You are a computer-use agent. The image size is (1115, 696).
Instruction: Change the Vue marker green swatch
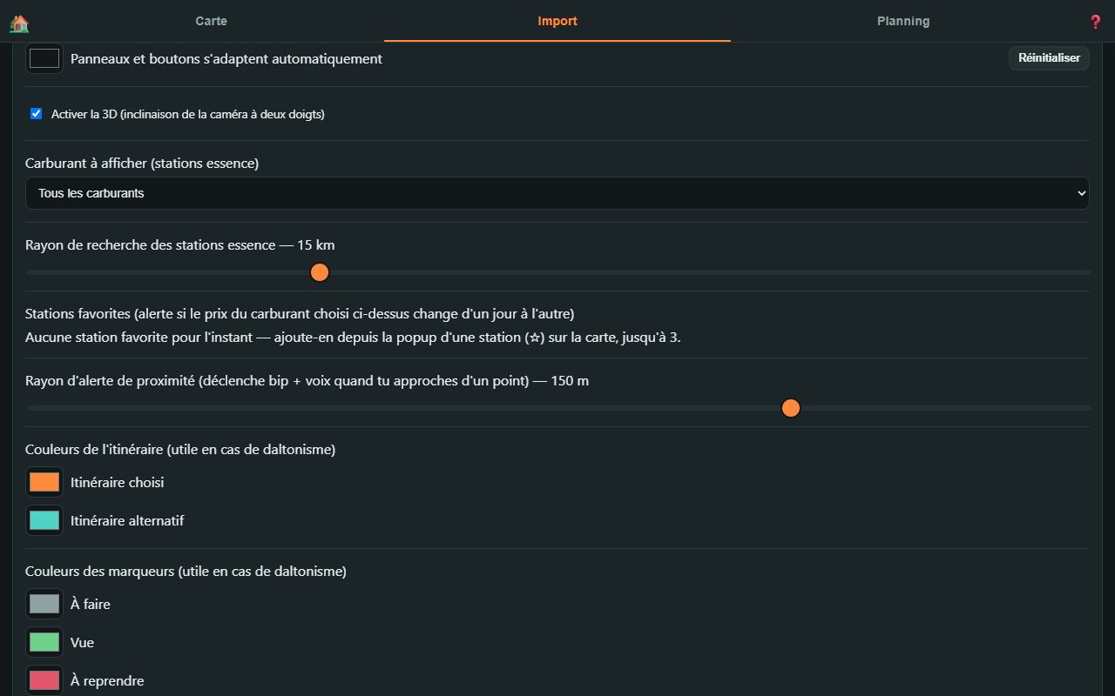point(44,642)
